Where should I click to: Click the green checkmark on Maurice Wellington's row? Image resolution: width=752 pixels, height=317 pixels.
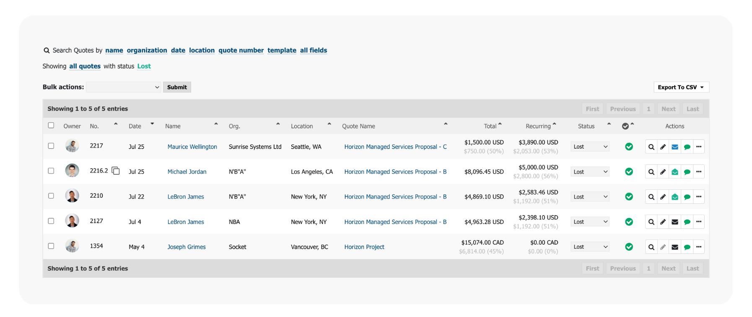click(629, 147)
